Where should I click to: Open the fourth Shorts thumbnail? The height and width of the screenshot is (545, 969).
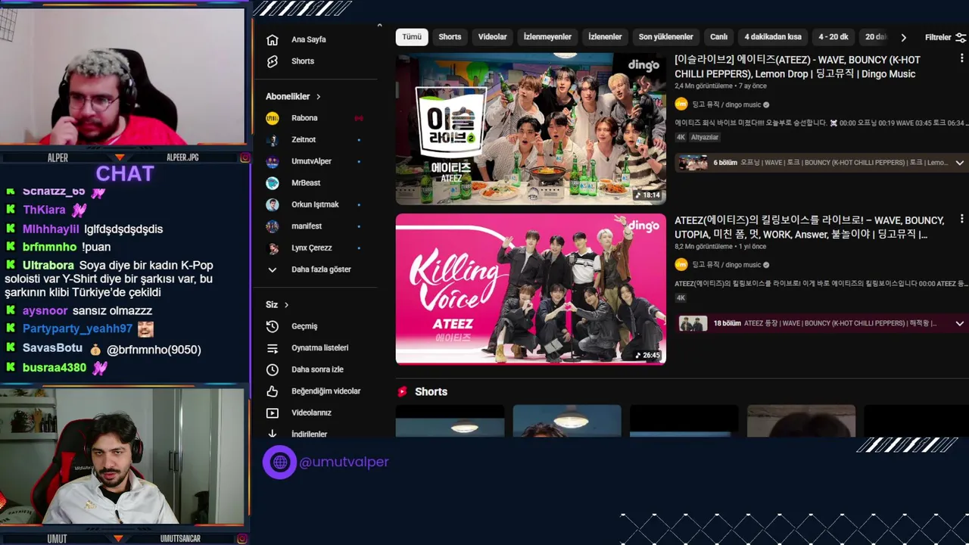click(x=802, y=421)
